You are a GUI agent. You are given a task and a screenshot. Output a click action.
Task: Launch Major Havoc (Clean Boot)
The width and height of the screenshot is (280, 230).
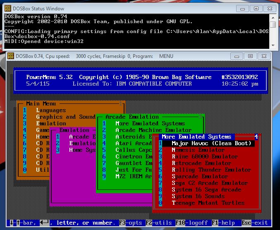coord(211,144)
